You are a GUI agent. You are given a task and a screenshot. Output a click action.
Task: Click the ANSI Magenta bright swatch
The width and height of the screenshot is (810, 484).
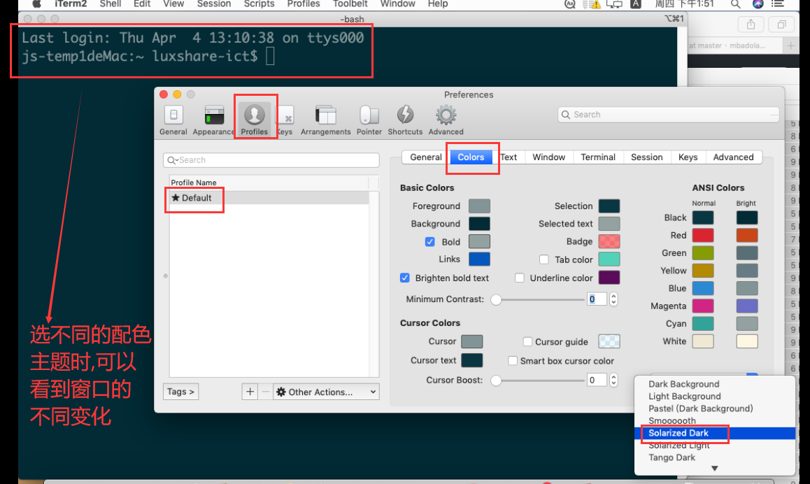point(747,306)
